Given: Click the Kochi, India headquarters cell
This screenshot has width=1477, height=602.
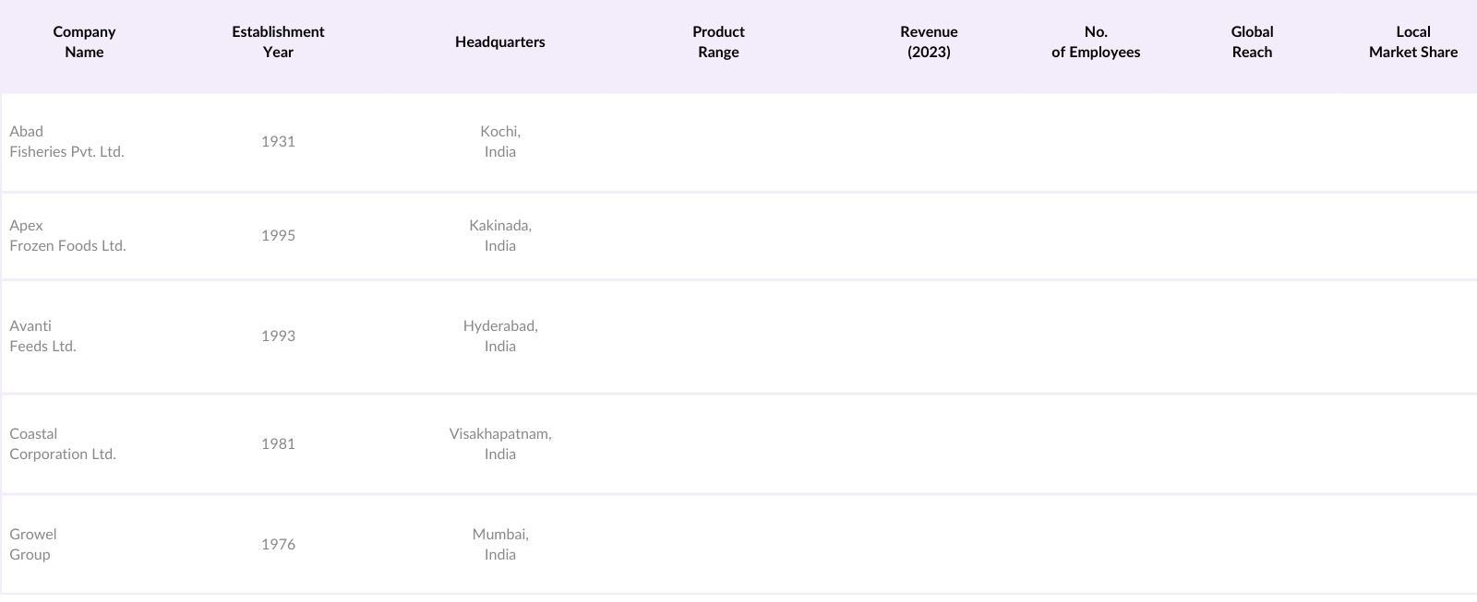Looking at the screenshot, I should tap(500, 142).
